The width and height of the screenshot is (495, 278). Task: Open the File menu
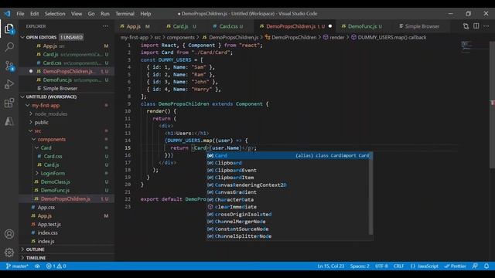pyautogui.click(x=20, y=14)
